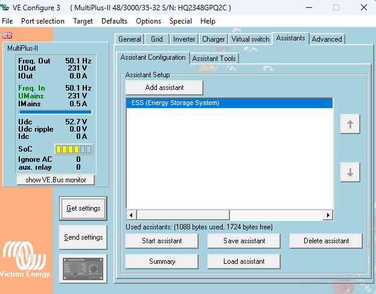Screen dimensions: 376x294
Task: Click right arrow of assistant list scrollbar
Action: coord(328,215)
